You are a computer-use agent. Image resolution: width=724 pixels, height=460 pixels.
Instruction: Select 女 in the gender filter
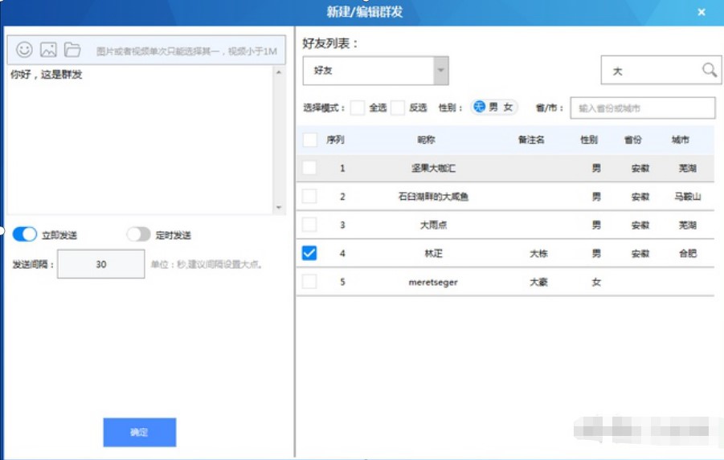click(x=508, y=108)
